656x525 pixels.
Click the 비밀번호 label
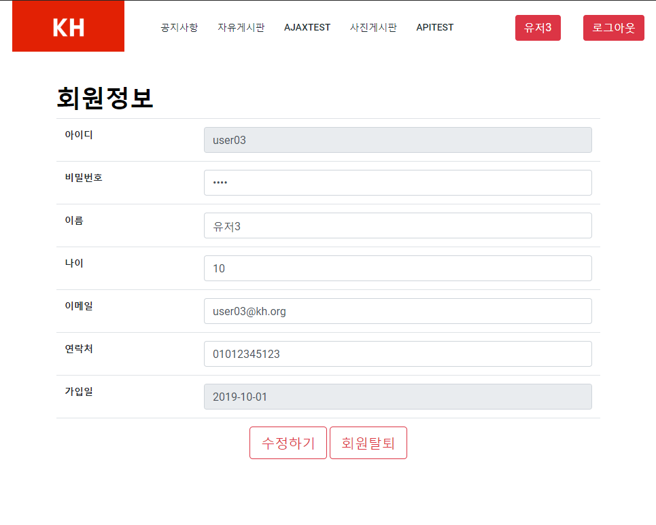click(x=83, y=178)
